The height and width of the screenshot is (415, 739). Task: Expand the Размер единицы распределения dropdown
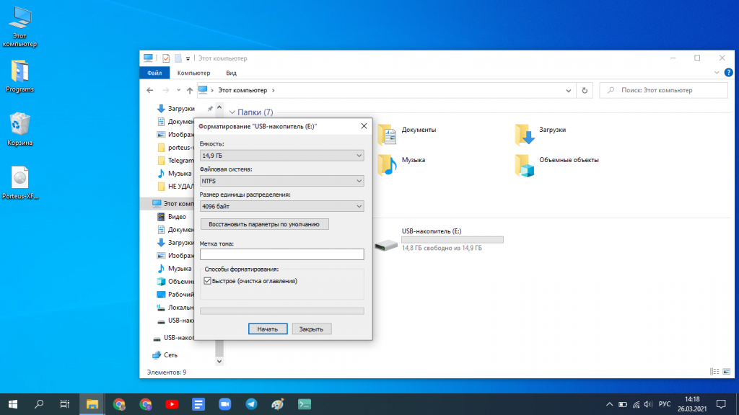[x=281, y=205]
